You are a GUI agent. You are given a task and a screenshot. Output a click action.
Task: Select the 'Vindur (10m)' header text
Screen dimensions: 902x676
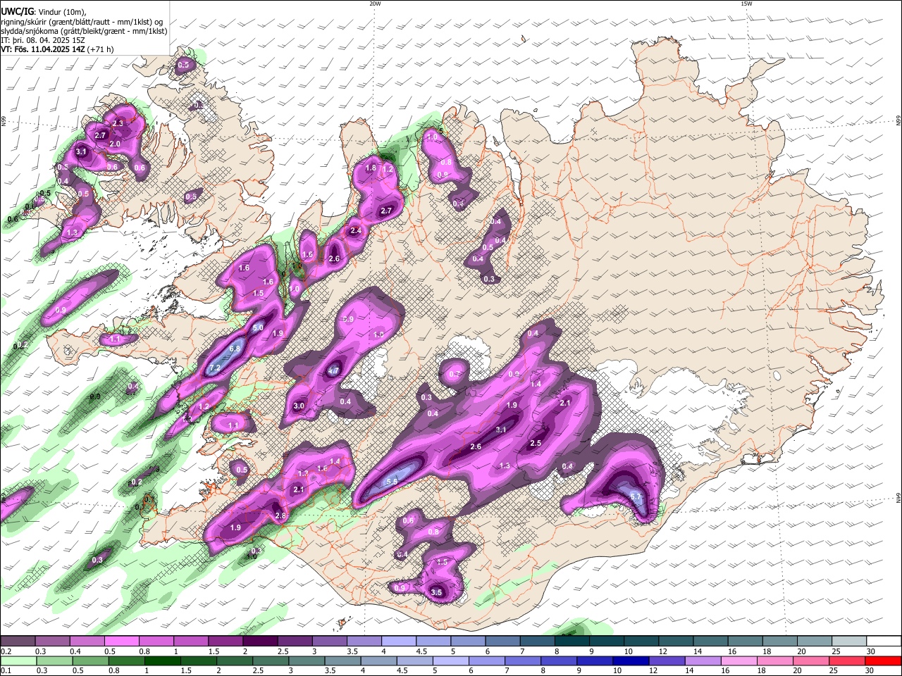(60, 11)
